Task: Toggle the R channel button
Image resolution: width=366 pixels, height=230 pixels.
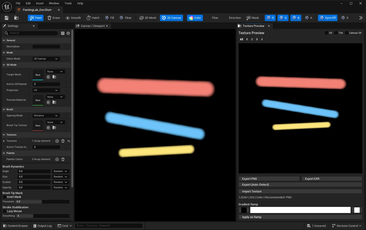Action: point(270,18)
